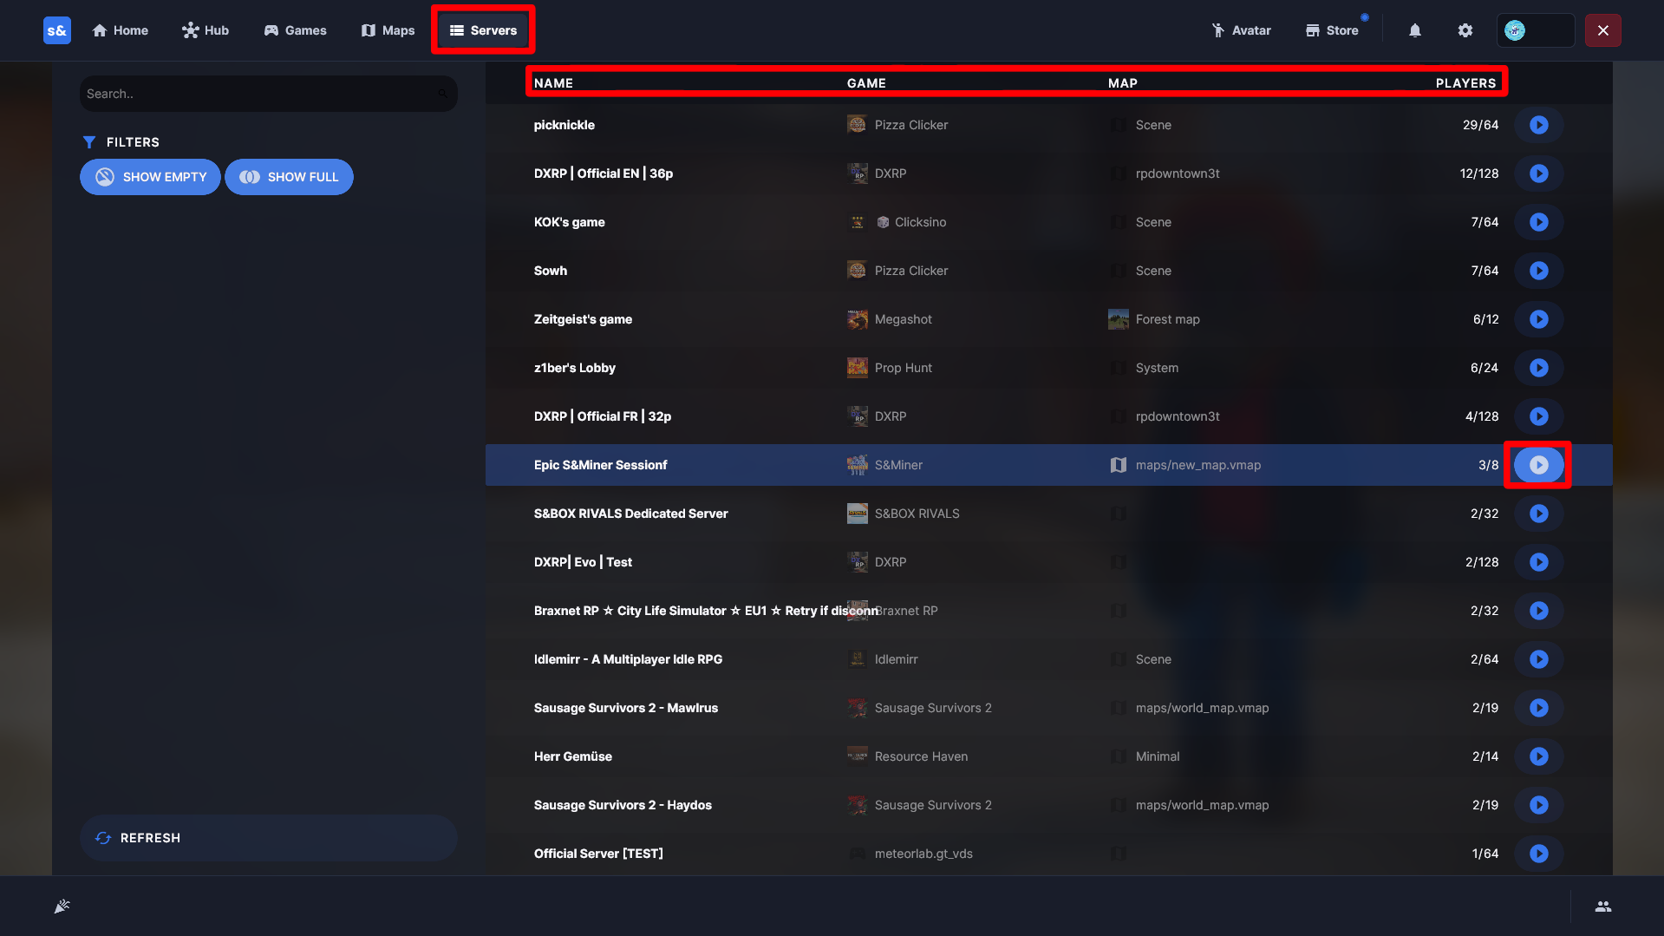The image size is (1664, 936).
Task: Open the notifications bell
Action: coord(1415,30)
